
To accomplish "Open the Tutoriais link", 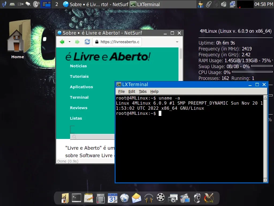I will point(79,76).
